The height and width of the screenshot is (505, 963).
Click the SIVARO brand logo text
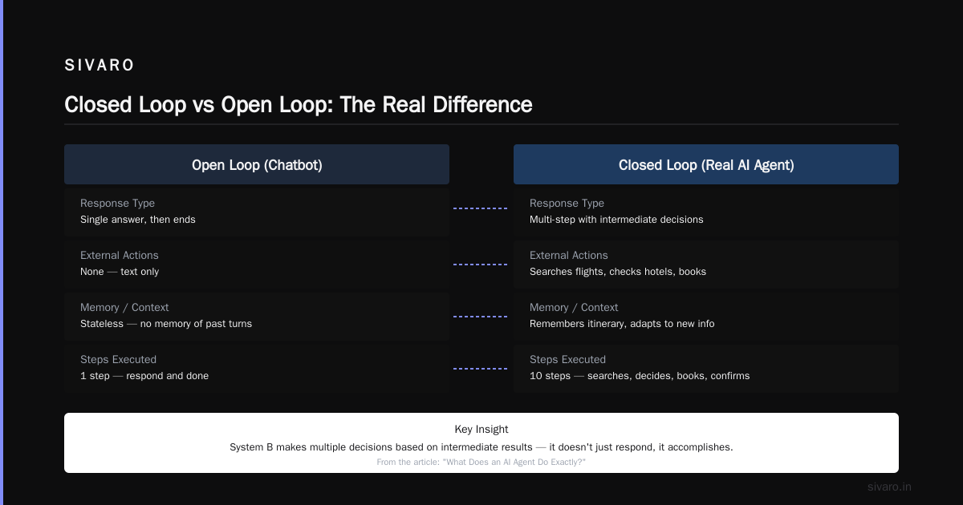coord(100,66)
